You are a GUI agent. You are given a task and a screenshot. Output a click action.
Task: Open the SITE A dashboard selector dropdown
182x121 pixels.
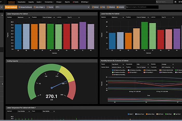coord(73,7)
